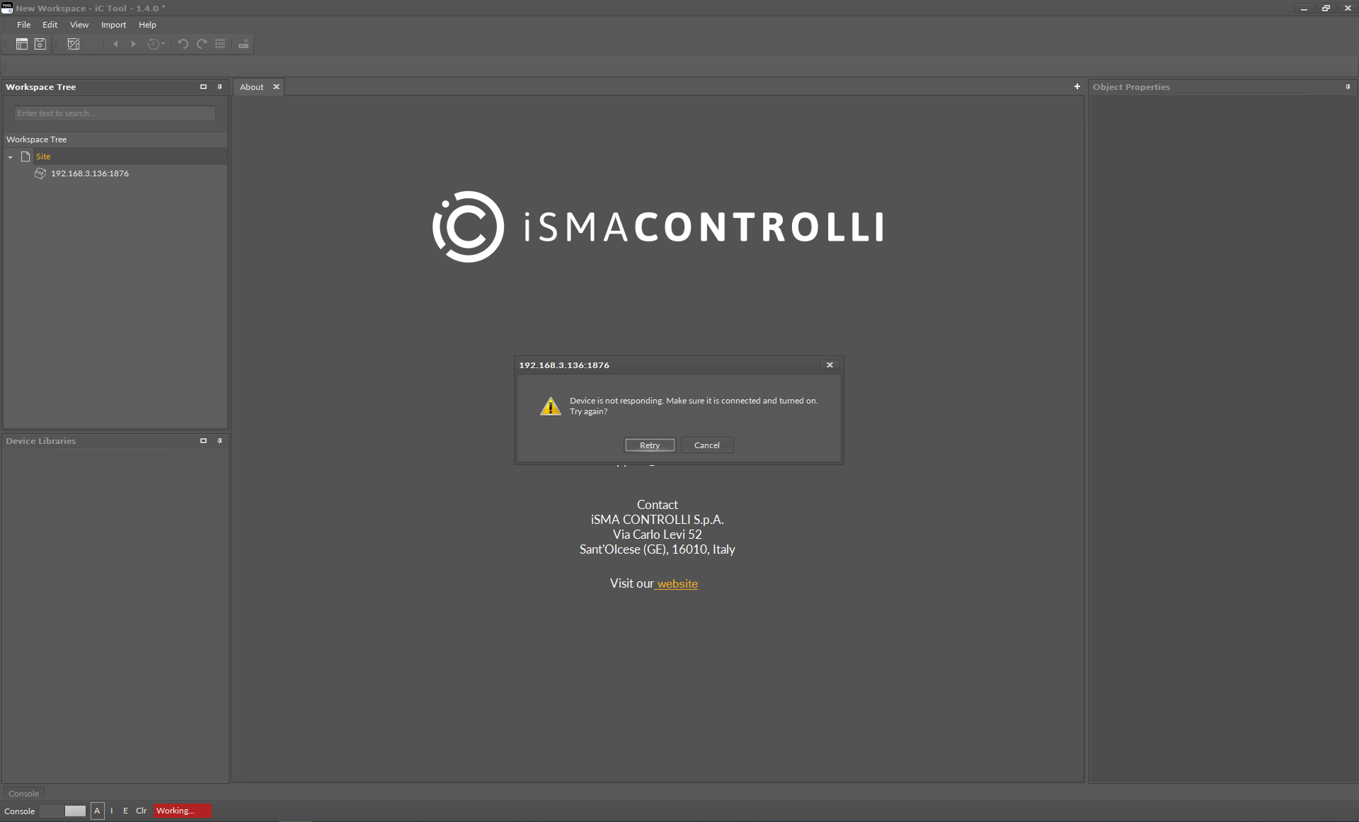The height and width of the screenshot is (822, 1359).
Task: Click the list view toolbar icon
Action: [220, 44]
